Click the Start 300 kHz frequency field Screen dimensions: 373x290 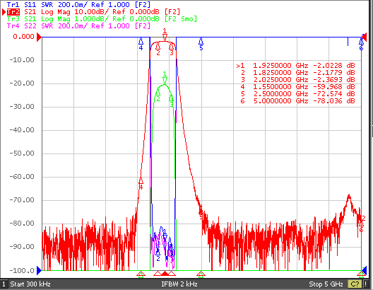tap(30, 284)
